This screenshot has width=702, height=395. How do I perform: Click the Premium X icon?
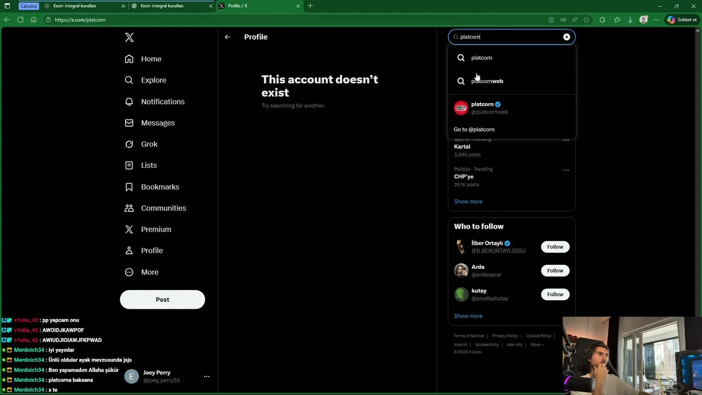129,229
